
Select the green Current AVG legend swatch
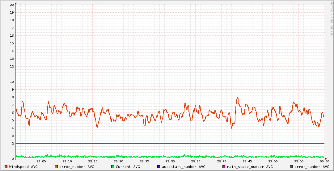(113, 167)
